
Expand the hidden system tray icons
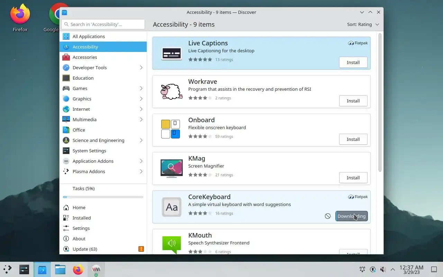(x=393, y=269)
